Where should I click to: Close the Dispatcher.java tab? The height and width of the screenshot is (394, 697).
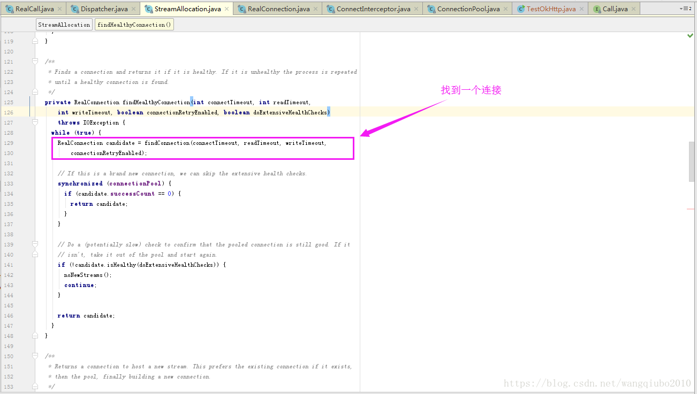(x=133, y=9)
